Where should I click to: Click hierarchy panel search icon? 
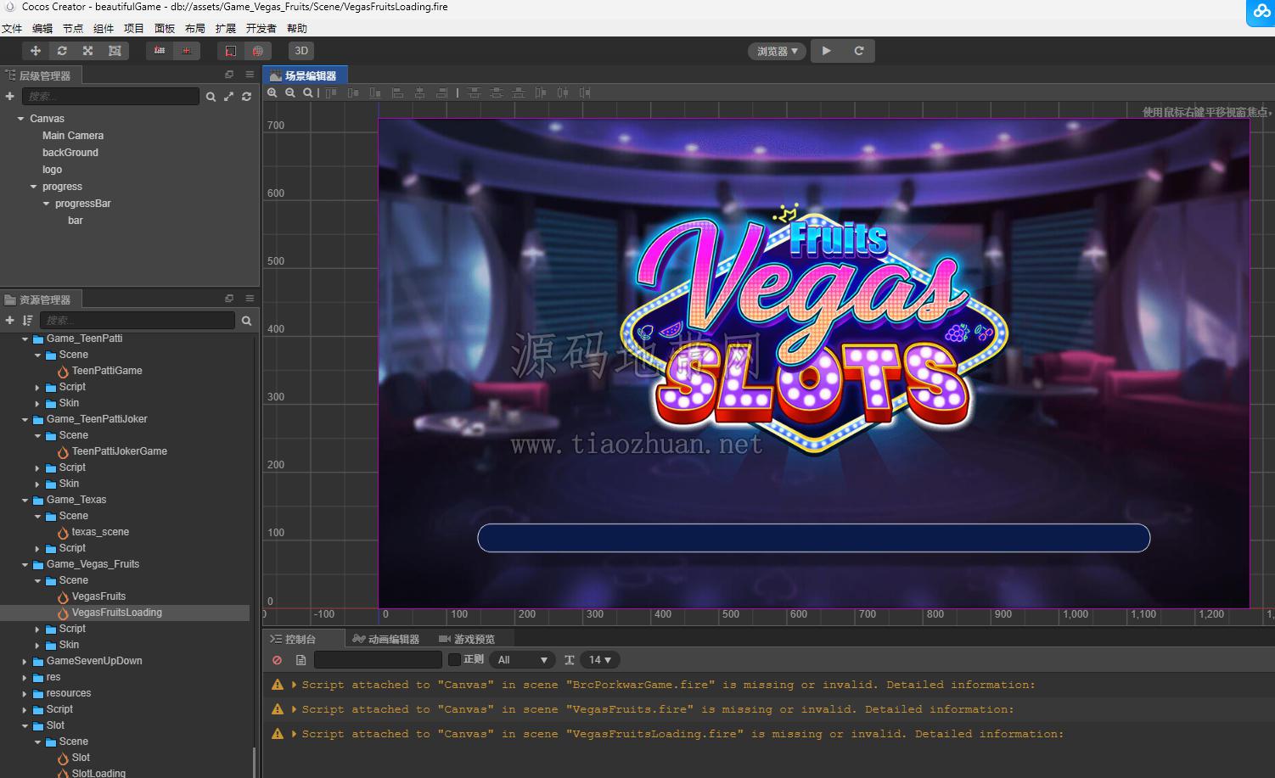pyautogui.click(x=211, y=97)
